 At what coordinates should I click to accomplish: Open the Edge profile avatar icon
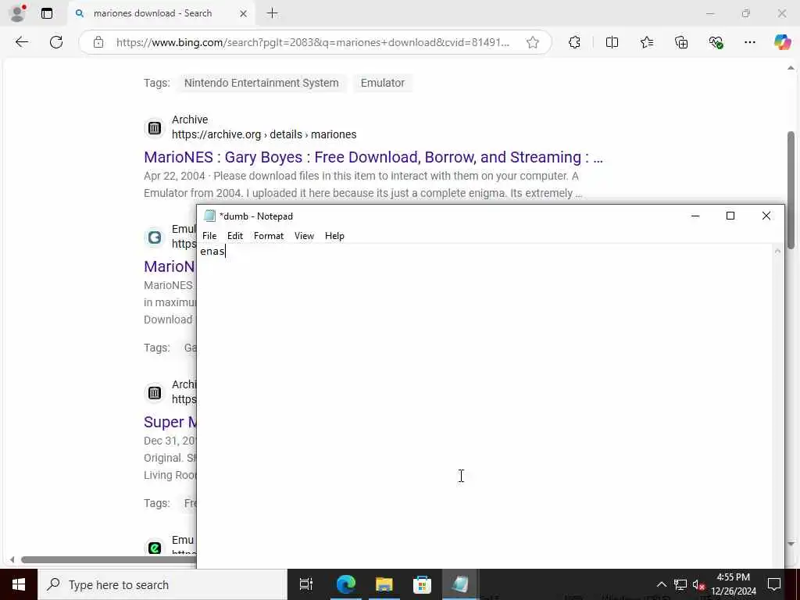click(x=17, y=13)
